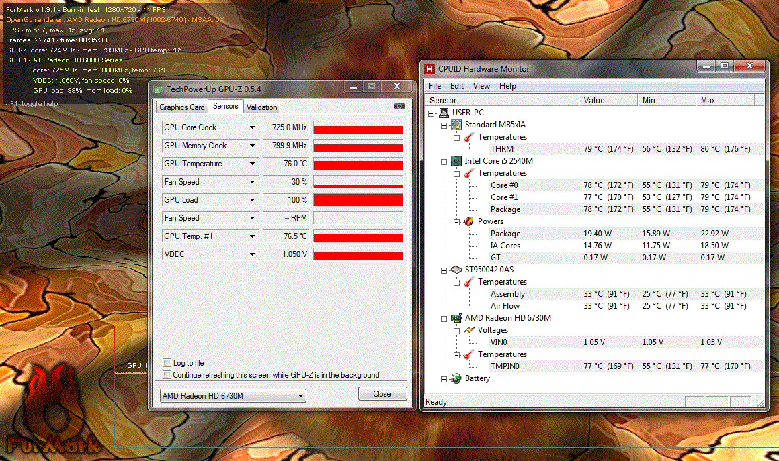Select the Intel Core i5 2540M chip icon
Screen dimensions: 779x461
(x=456, y=161)
